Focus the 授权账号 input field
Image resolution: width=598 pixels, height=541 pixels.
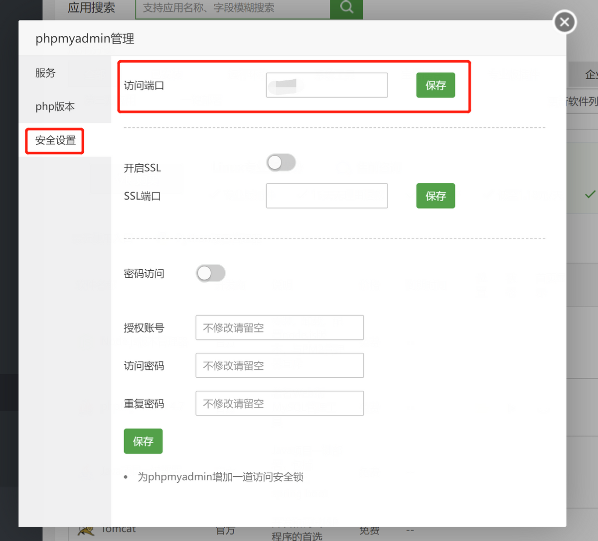(280, 327)
